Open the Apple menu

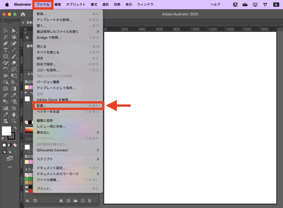click(x=7, y=4)
